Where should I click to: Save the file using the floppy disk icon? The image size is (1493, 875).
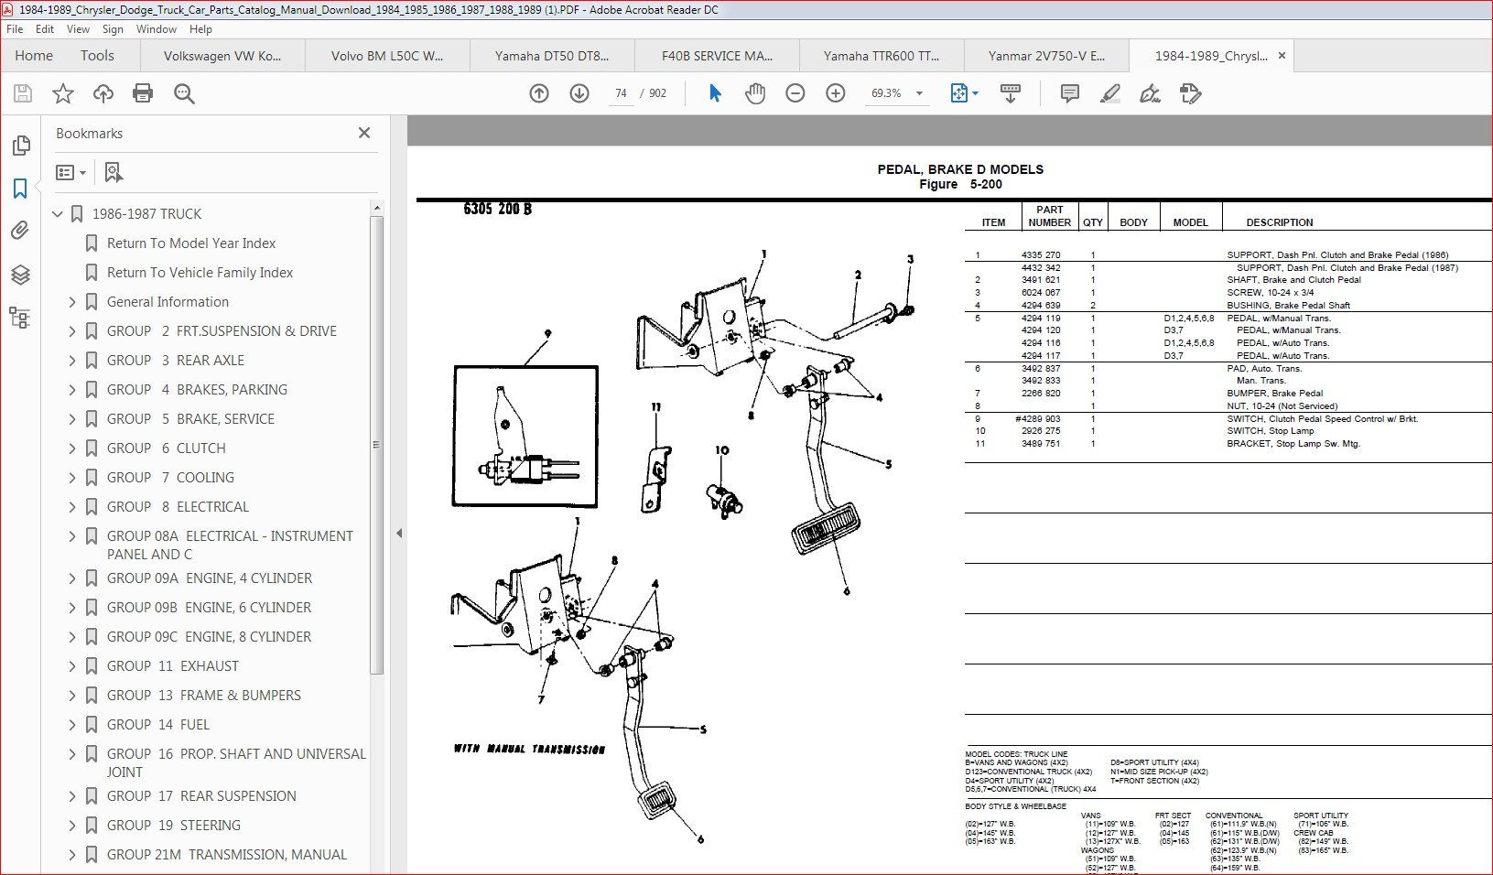23,93
